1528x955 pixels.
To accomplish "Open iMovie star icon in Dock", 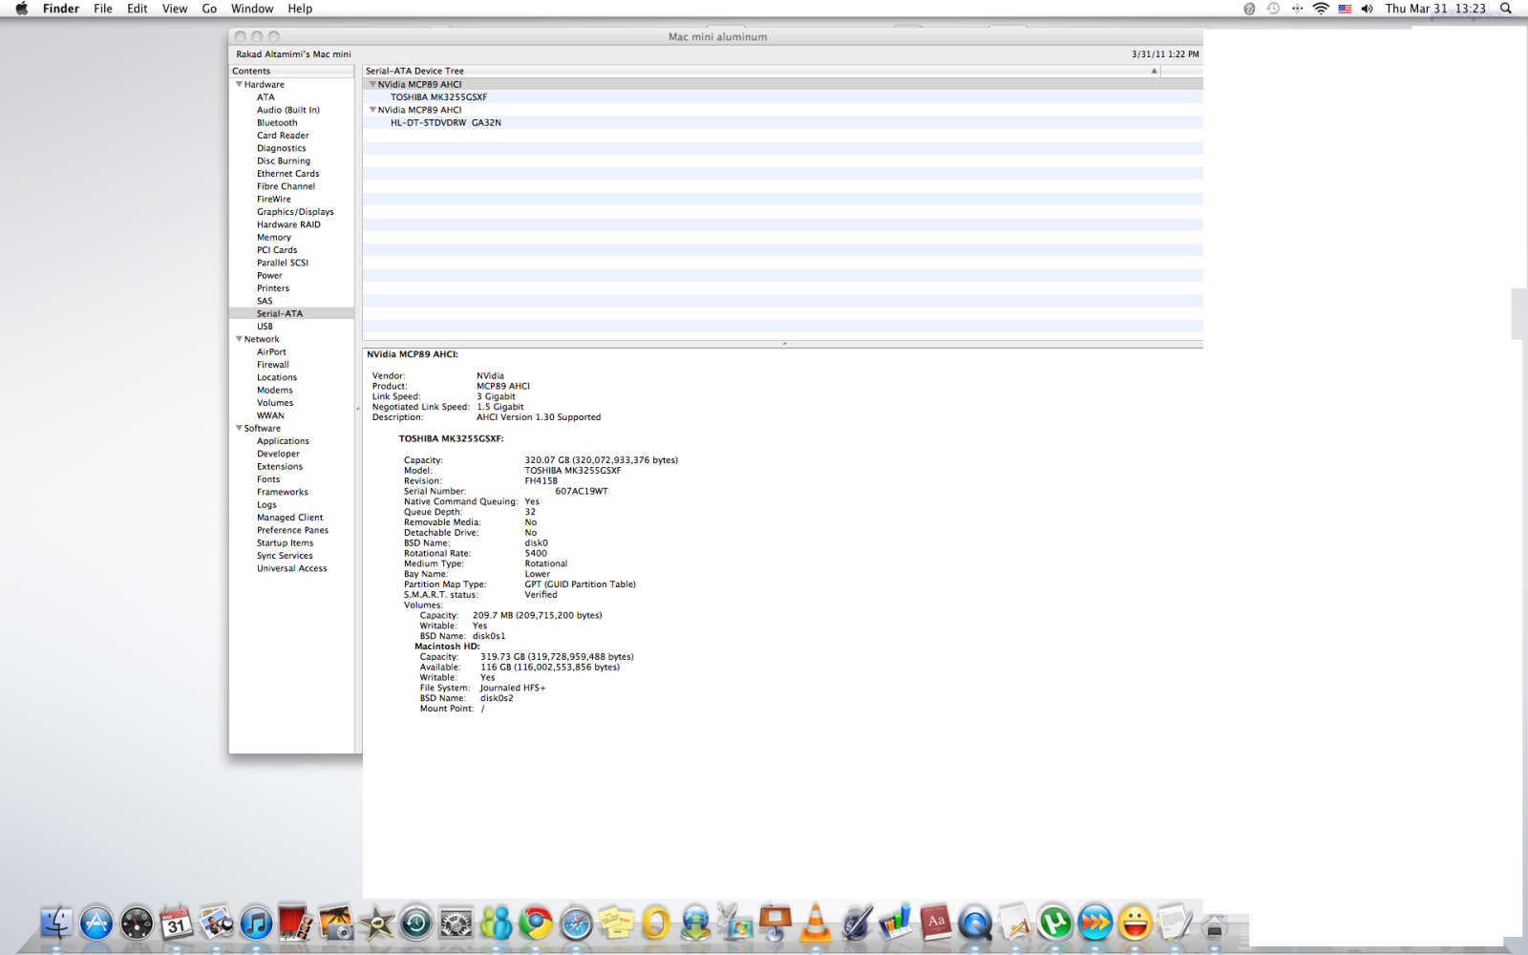I will point(376,923).
